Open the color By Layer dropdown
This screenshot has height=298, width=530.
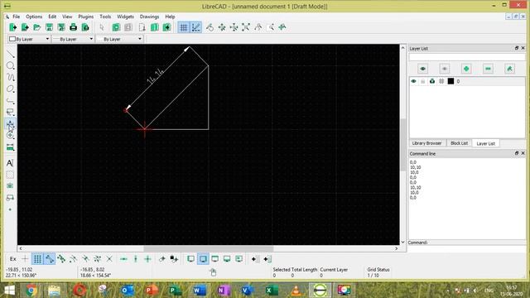click(29, 39)
